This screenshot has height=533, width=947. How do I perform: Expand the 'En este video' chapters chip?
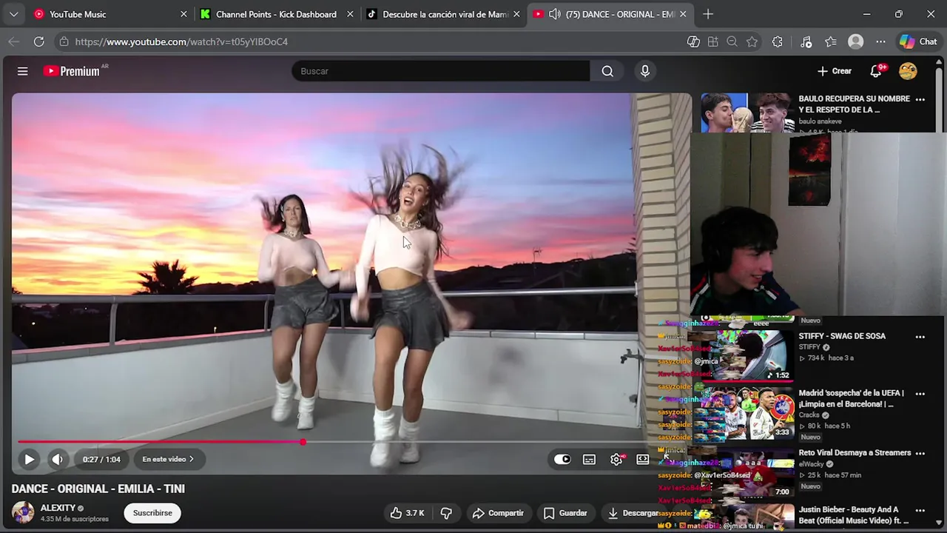pos(168,459)
